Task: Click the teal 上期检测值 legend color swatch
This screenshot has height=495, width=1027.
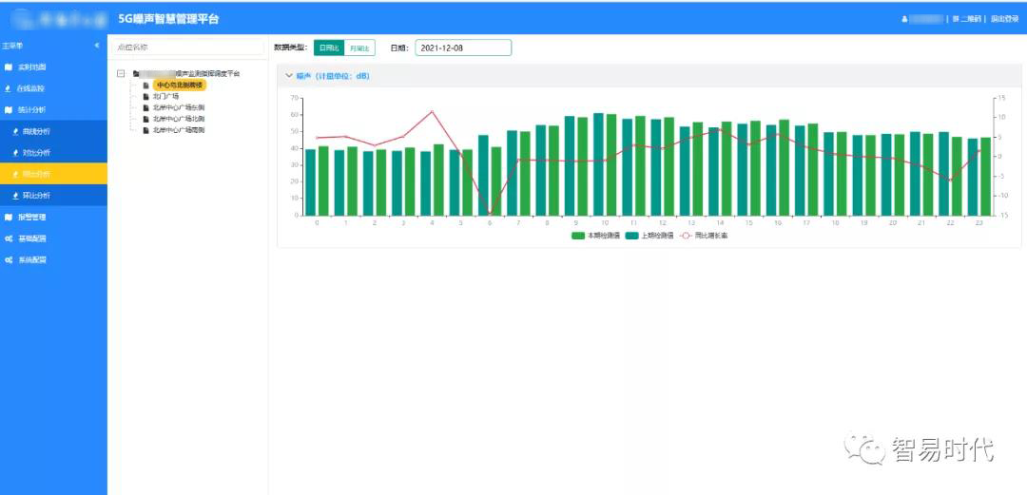Action: coord(632,235)
